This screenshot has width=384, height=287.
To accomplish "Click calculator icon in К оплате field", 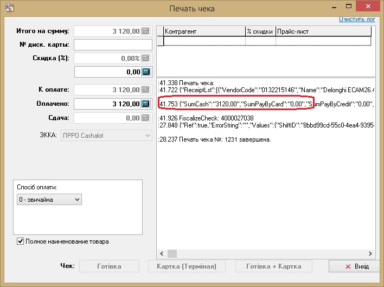I will click(145, 90).
